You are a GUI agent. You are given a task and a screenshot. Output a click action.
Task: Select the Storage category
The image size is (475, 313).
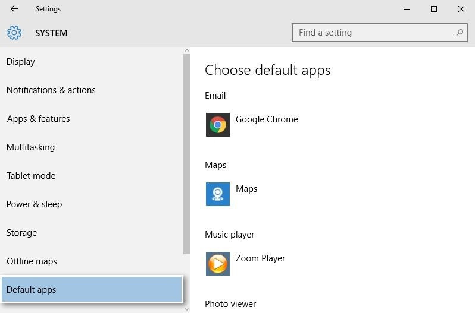22,233
